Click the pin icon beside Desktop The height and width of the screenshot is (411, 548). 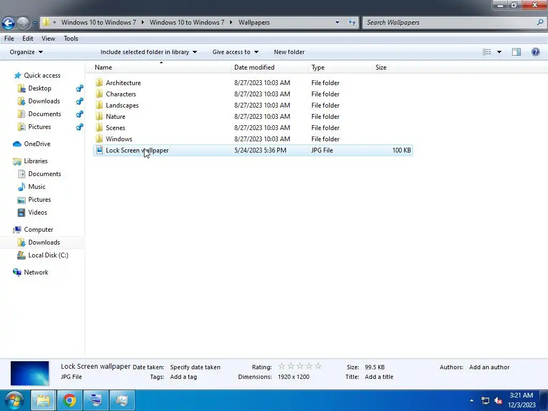pos(80,88)
